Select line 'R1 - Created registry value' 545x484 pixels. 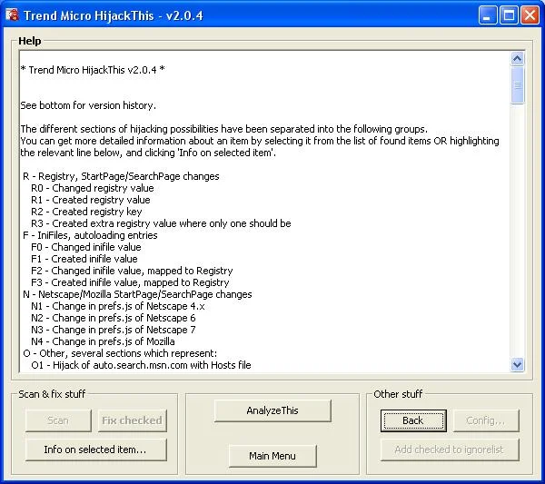point(91,200)
